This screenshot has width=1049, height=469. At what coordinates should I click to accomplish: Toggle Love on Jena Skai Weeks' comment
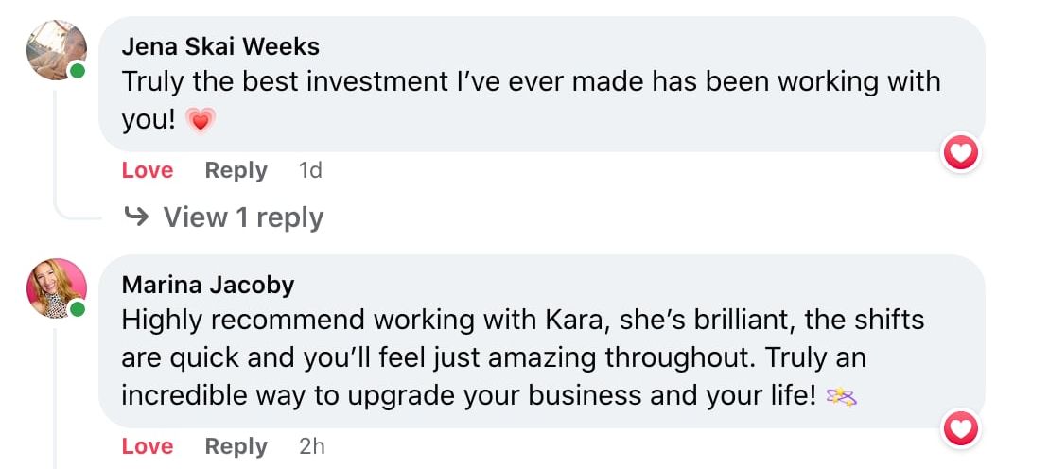point(148,170)
